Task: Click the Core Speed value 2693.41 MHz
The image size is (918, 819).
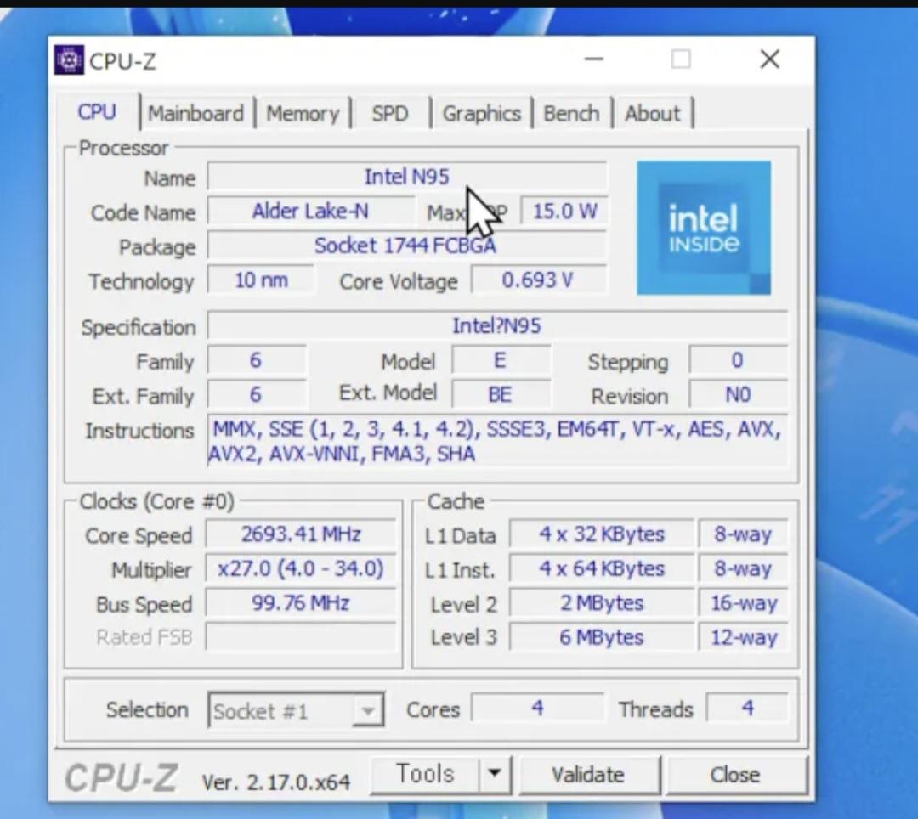Action: (x=301, y=534)
